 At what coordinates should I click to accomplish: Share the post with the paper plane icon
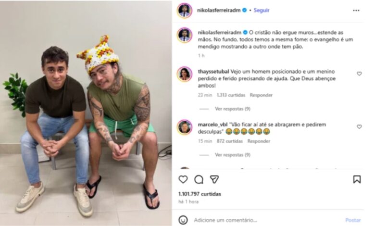214,179
